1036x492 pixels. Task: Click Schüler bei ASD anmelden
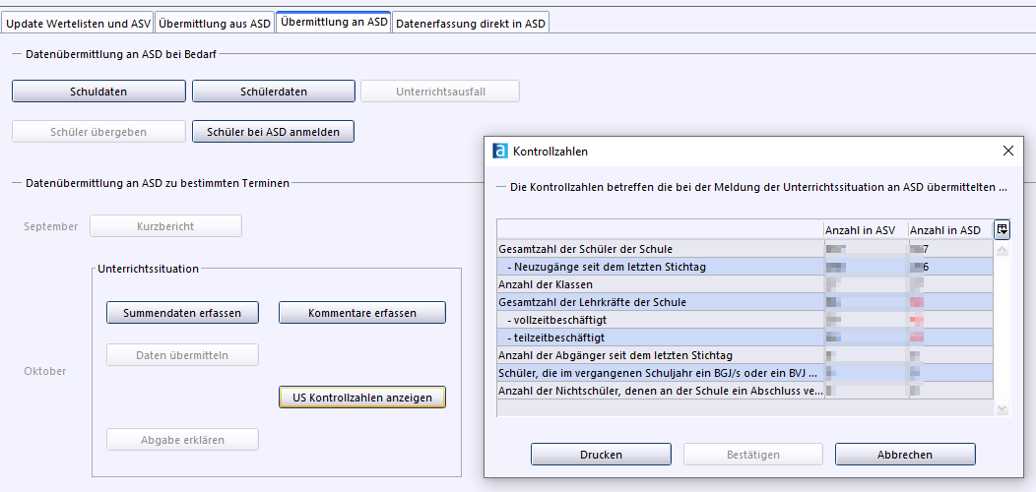pyautogui.click(x=273, y=131)
